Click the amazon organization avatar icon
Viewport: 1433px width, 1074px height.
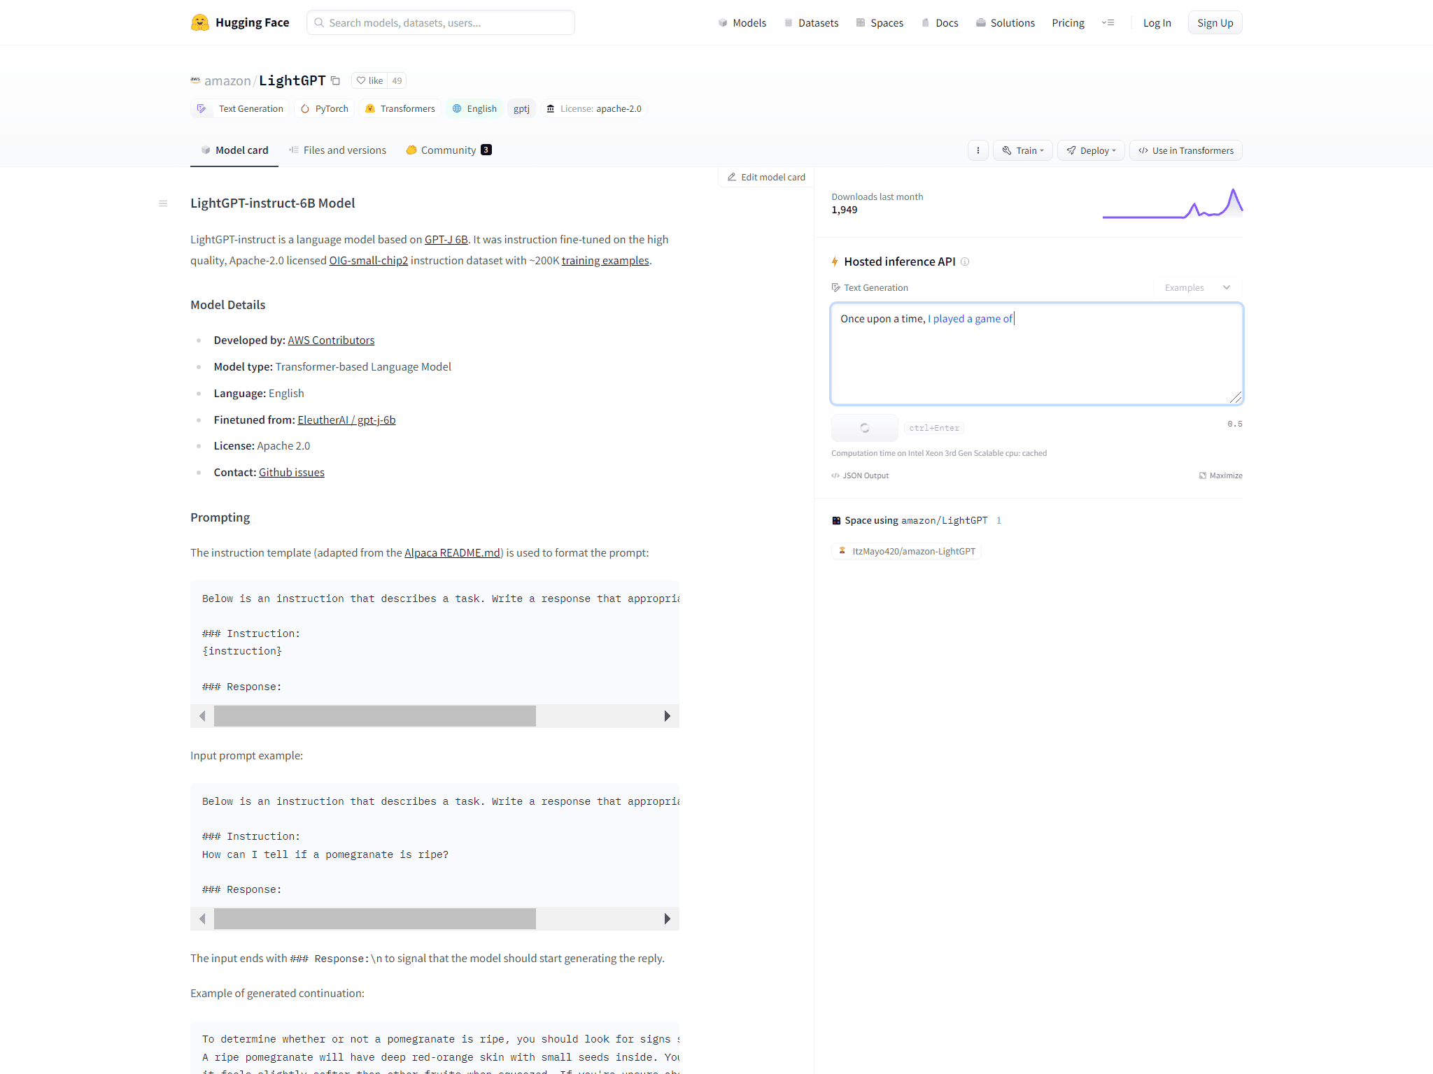(195, 80)
